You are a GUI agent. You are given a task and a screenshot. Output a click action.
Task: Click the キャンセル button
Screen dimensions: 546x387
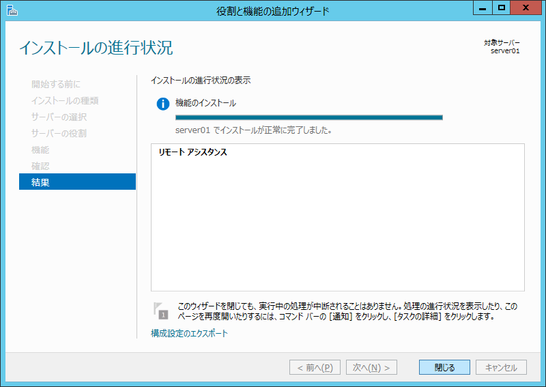tap(501, 367)
